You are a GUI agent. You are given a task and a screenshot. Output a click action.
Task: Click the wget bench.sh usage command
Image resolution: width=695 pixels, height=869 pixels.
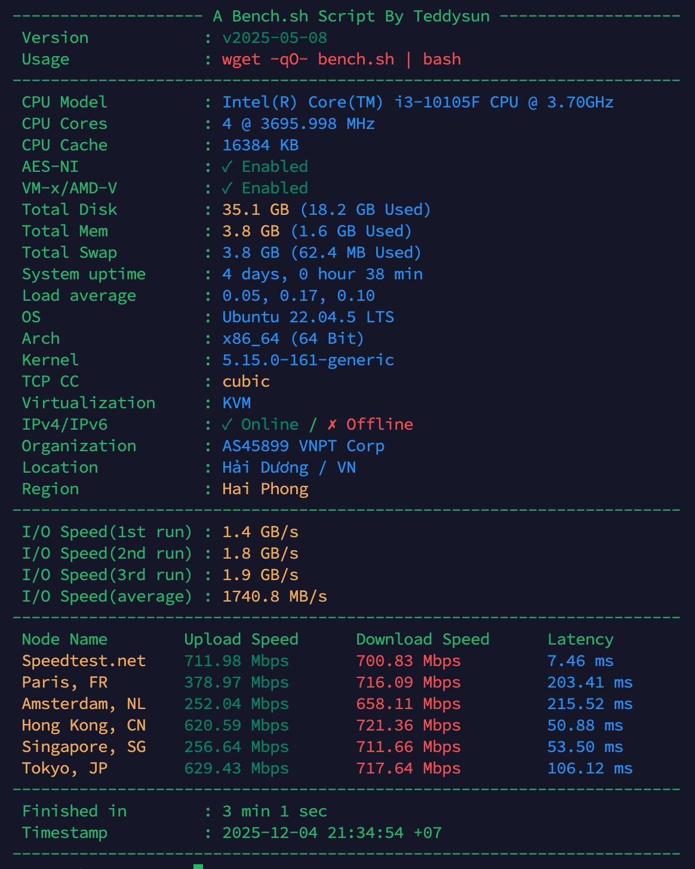(x=342, y=59)
